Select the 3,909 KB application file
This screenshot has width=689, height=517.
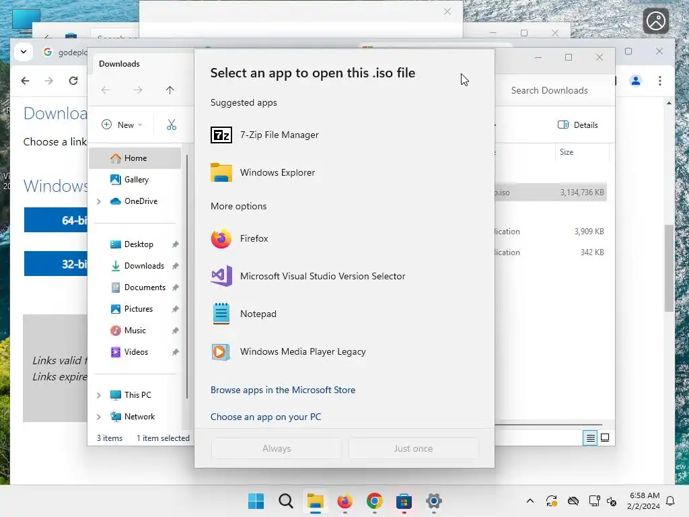pos(550,232)
